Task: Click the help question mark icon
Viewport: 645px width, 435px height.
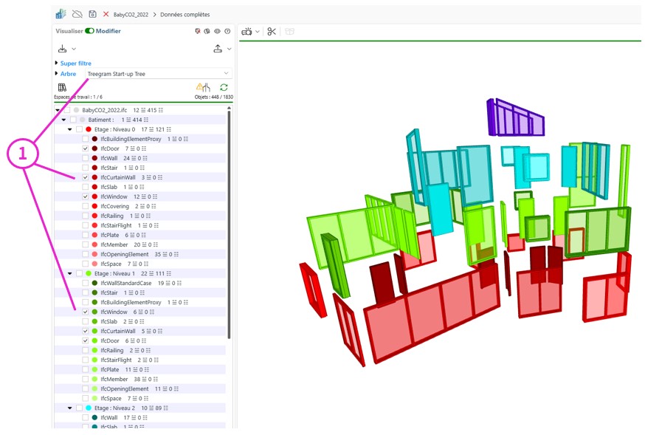Action: [x=227, y=32]
